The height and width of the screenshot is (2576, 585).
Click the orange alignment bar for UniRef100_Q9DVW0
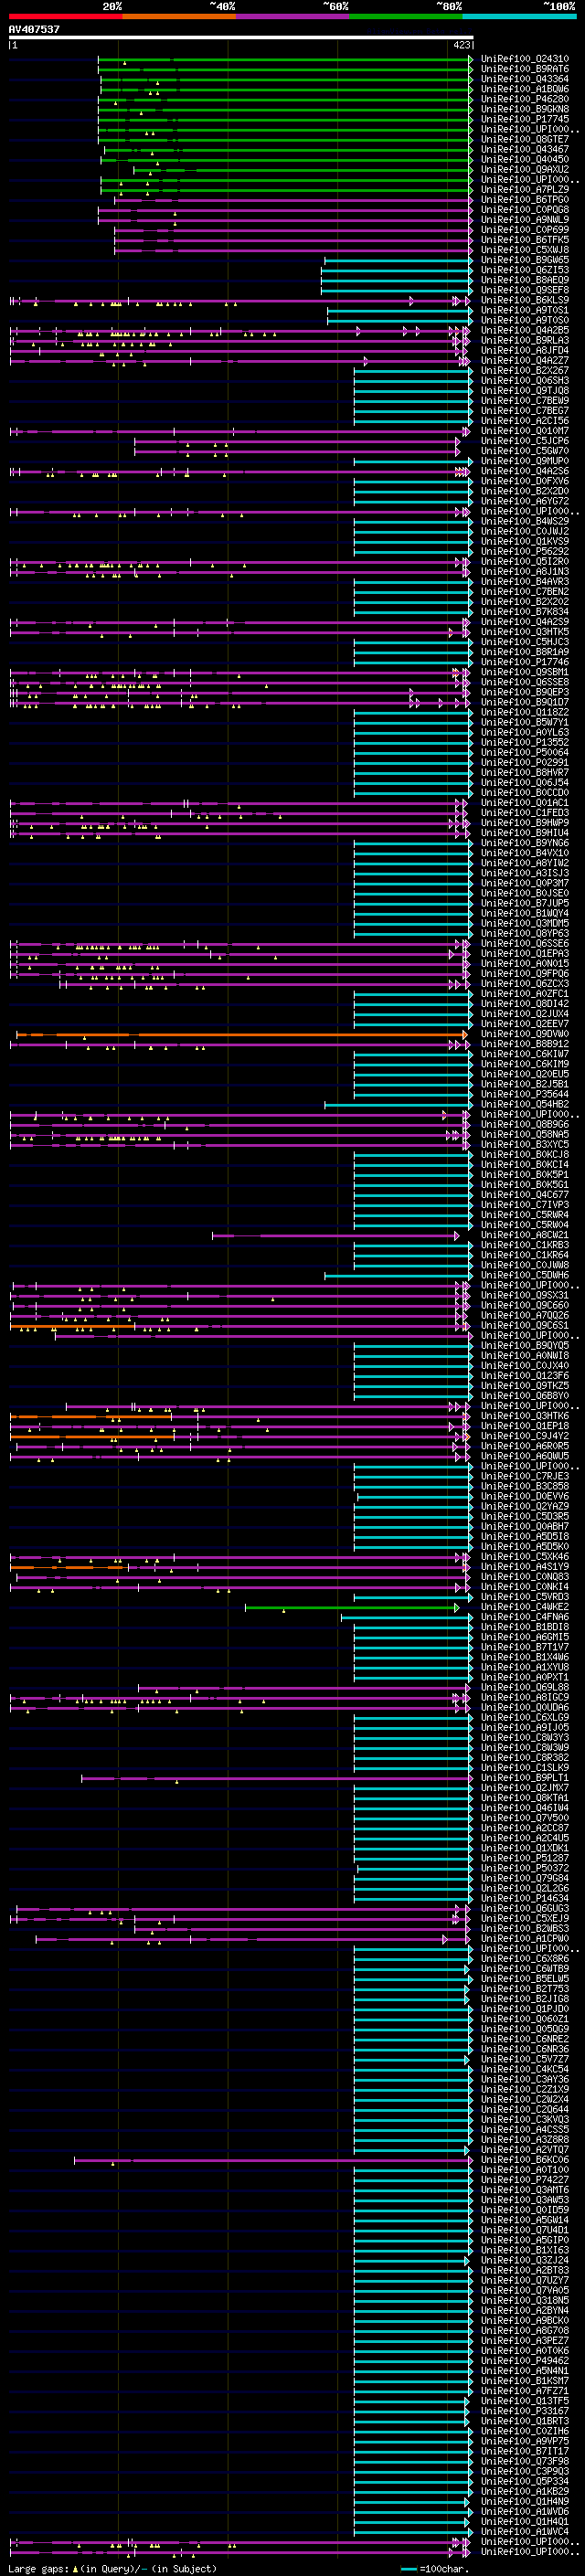click(241, 1034)
